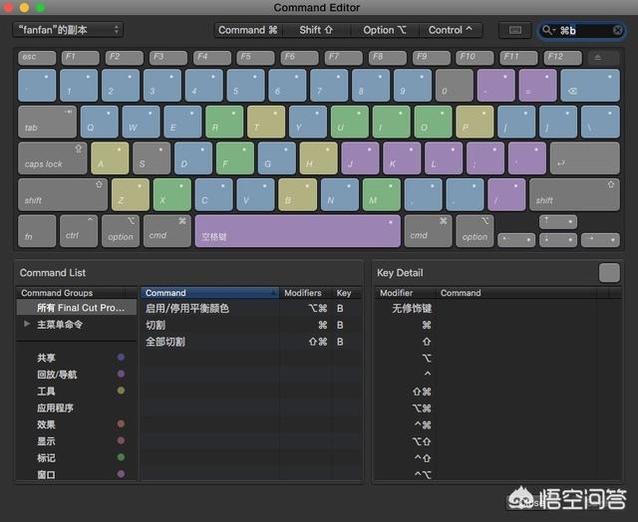The width and height of the screenshot is (638, 522).
Task: Select the 无修饰键 row in Key Detail
Action: (498, 309)
